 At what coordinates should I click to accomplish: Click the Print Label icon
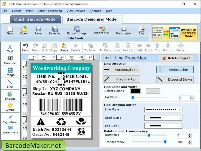(x=124, y=29)
